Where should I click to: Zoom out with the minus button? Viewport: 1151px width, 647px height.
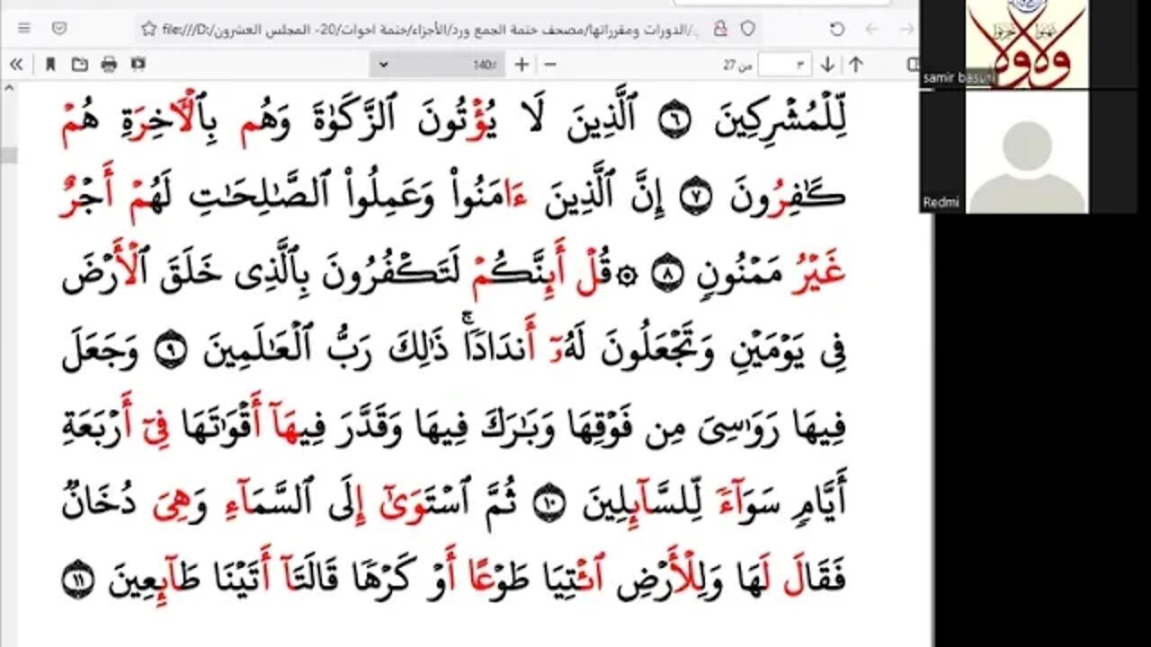(550, 65)
